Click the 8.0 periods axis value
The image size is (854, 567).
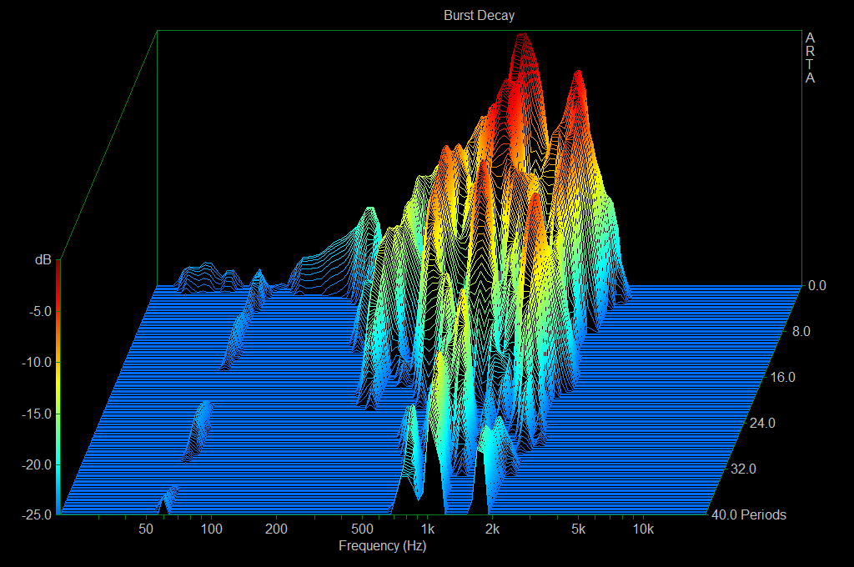tap(801, 331)
